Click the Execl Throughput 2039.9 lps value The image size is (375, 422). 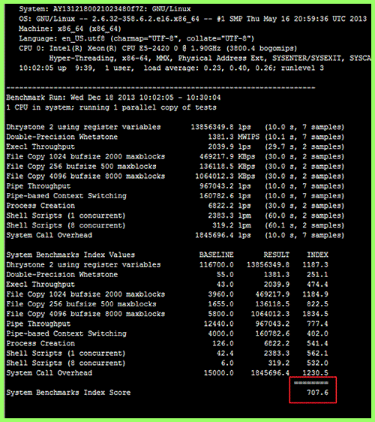click(229, 146)
